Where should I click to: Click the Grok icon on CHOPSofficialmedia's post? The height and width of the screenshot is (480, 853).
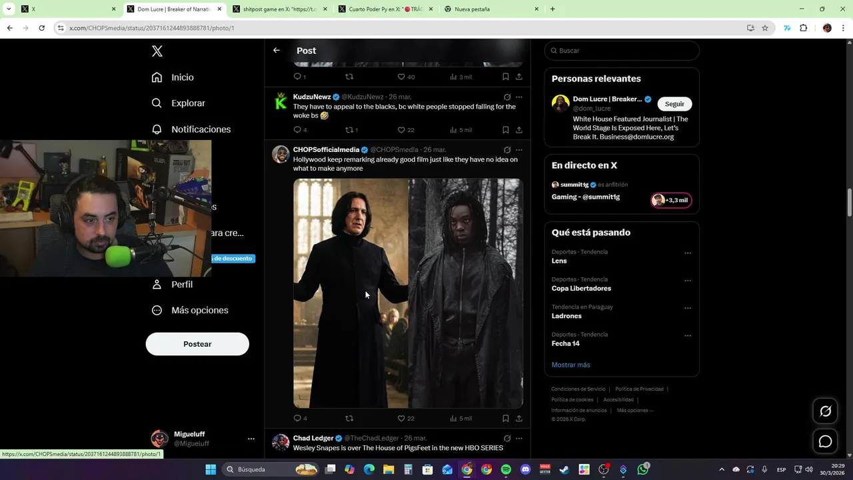(x=507, y=150)
